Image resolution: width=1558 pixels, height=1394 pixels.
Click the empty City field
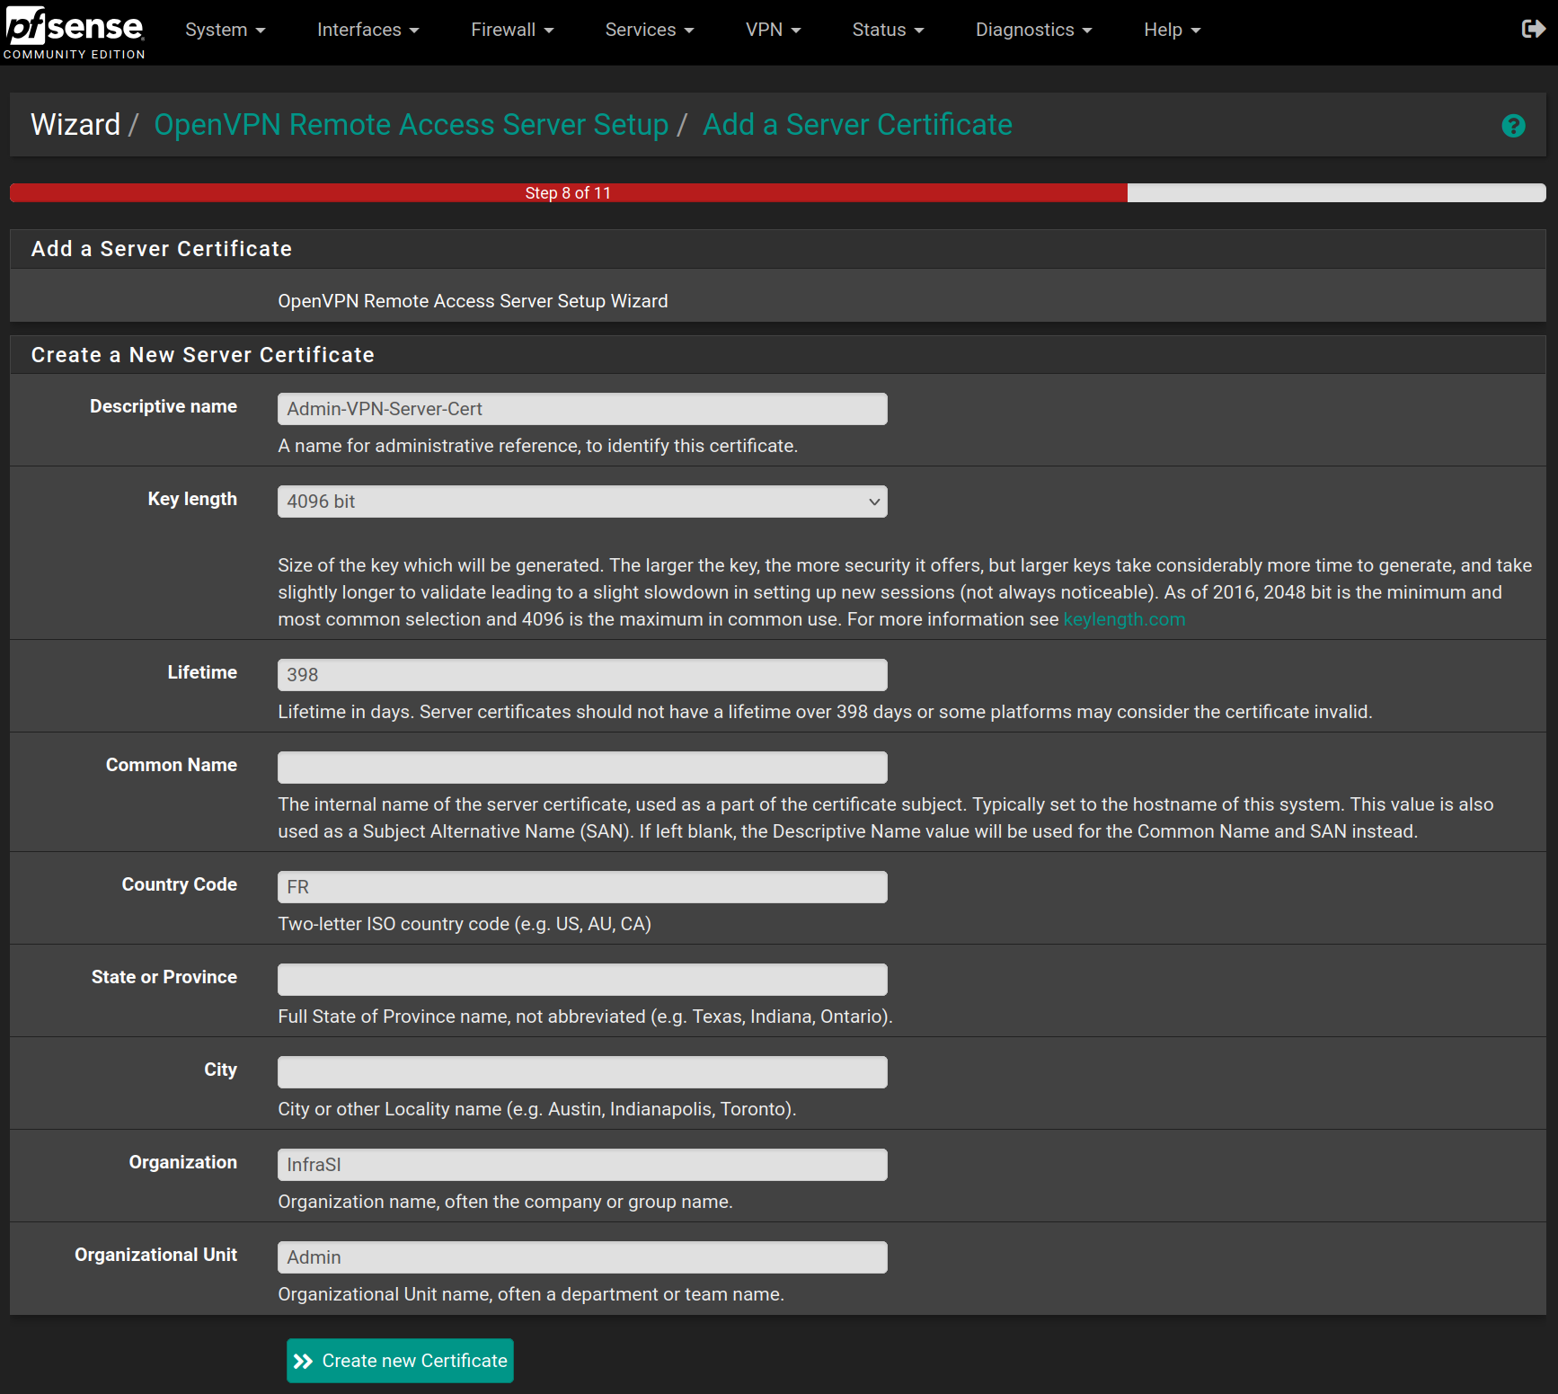tap(582, 1072)
